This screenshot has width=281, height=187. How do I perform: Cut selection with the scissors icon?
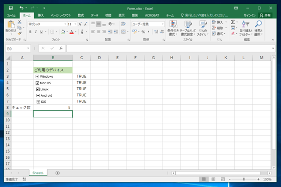pos(20,22)
